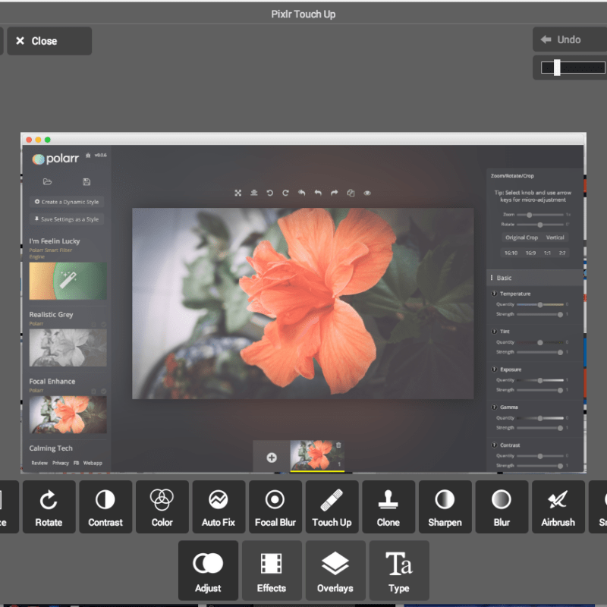Select the Focal Blur tool
Viewport: 607px width, 607px height.
coord(275,507)
